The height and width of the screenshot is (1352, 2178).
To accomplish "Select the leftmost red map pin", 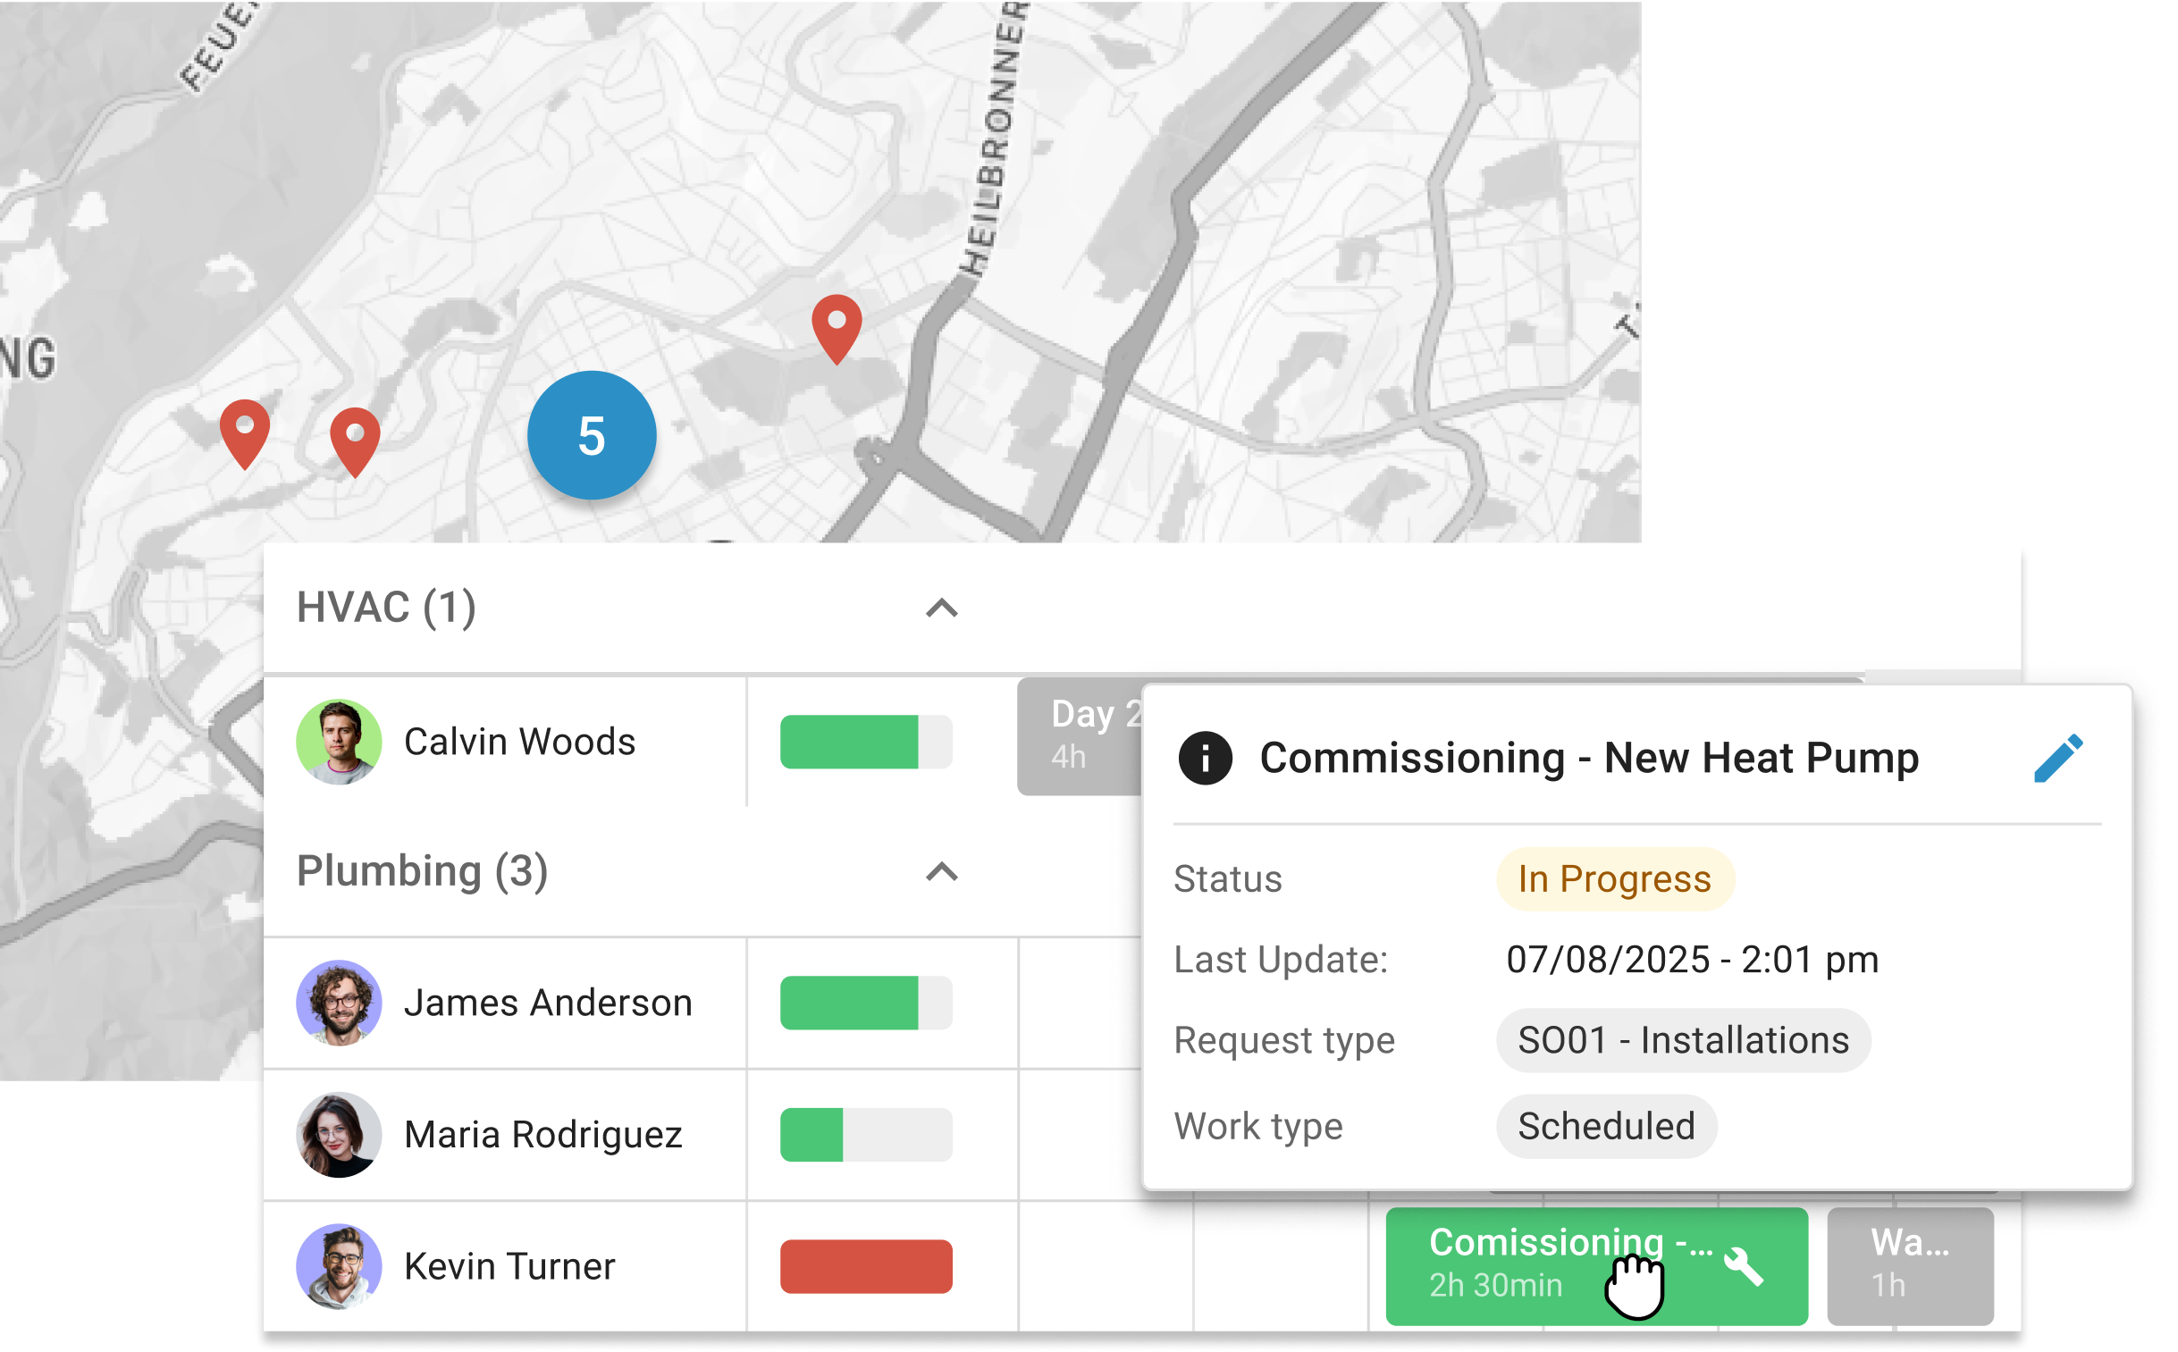I will (245, 429).
